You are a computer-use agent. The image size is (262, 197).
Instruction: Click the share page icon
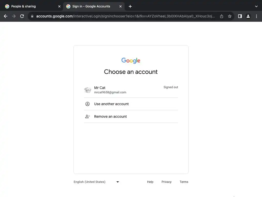click(222, 16)
